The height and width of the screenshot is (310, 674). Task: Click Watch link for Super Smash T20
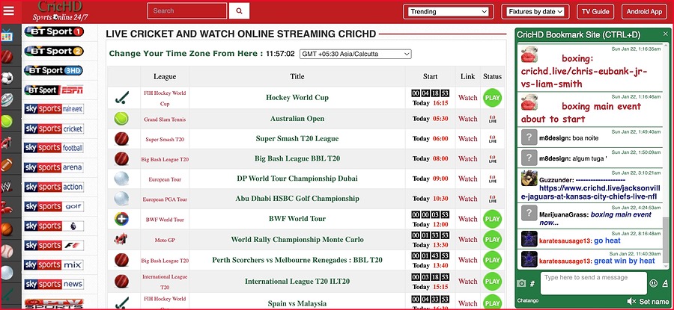467,139
